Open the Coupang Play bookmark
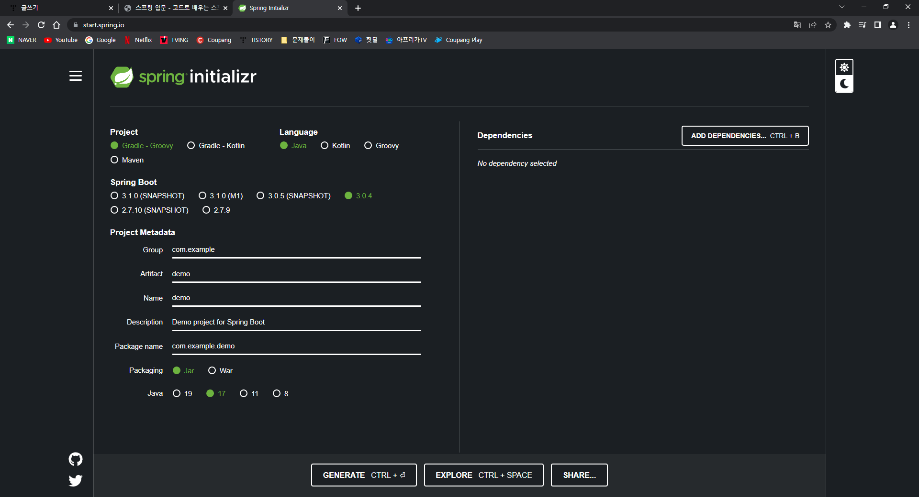This screenshot has width=919, height=497. point(459,40)
